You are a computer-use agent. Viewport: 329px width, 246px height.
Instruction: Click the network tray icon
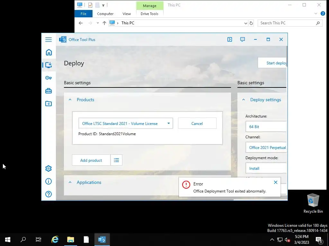tap(280, 240)
